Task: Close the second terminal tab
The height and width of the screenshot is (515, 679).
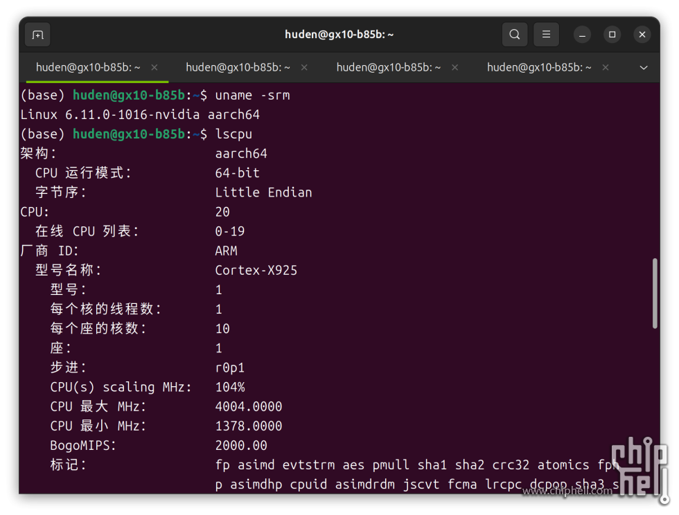Action: [305, 67]
